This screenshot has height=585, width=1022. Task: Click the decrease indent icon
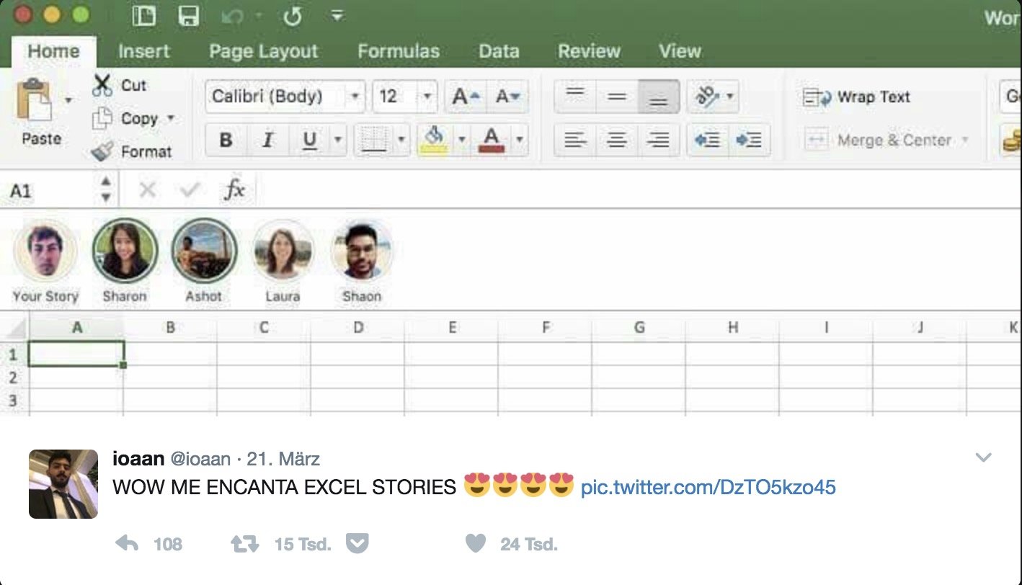tap(707, 140)
